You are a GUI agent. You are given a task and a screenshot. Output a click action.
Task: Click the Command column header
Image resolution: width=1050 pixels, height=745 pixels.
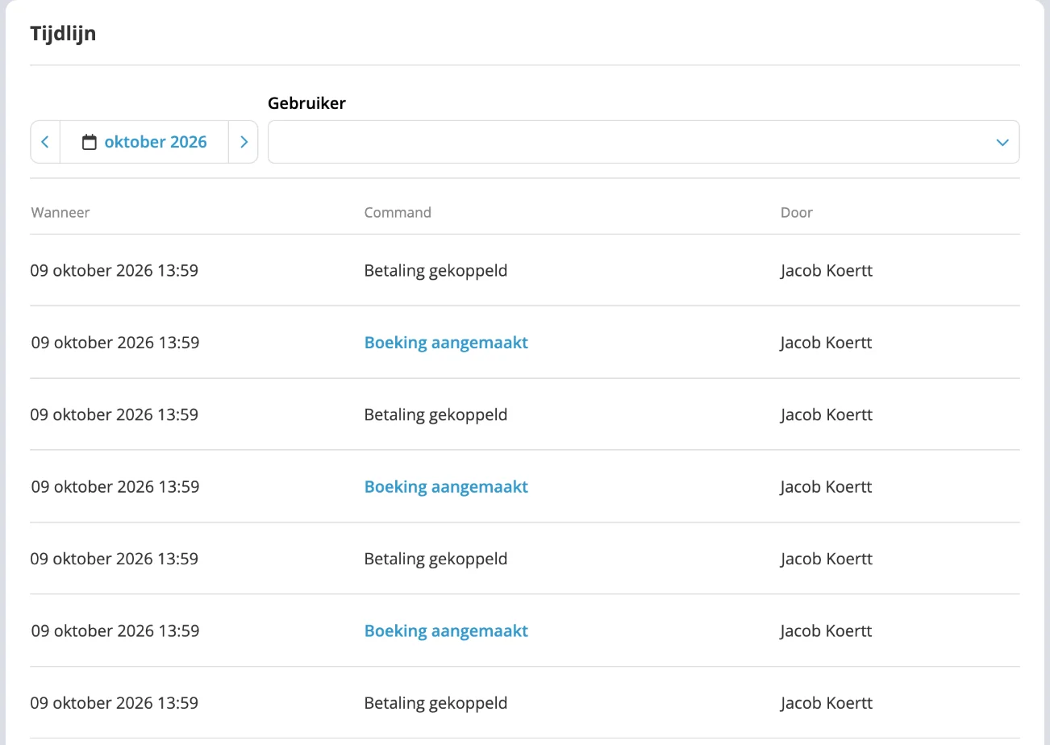[398, 213]
